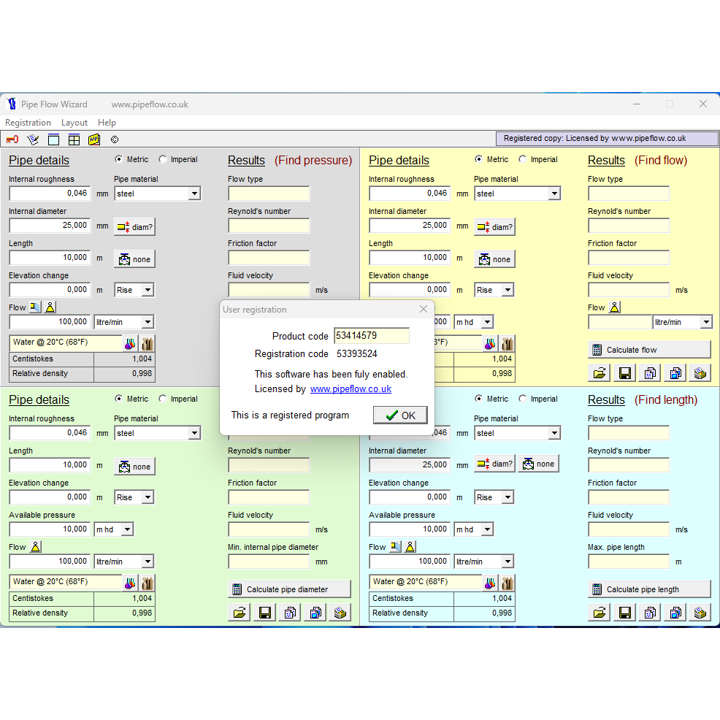Open liquid fluid flasks icon in green panel
The height and width of the screenshot is (720, 720).
(129, 583)
